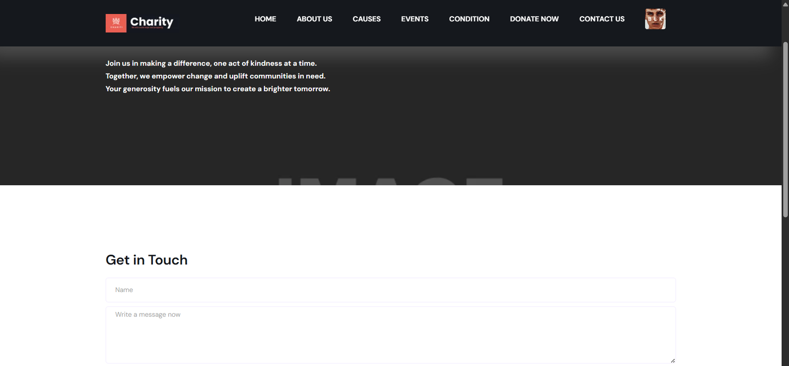Select CONDITION in the navigation bar
Screen dimensions: 789x366
point(469,19)
